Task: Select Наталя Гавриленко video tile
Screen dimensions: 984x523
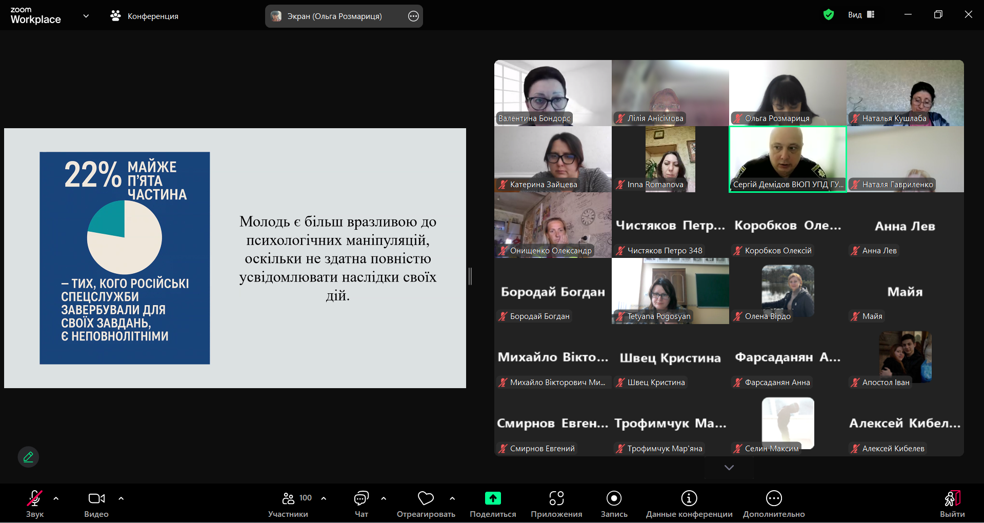Action: click(905, 159)
